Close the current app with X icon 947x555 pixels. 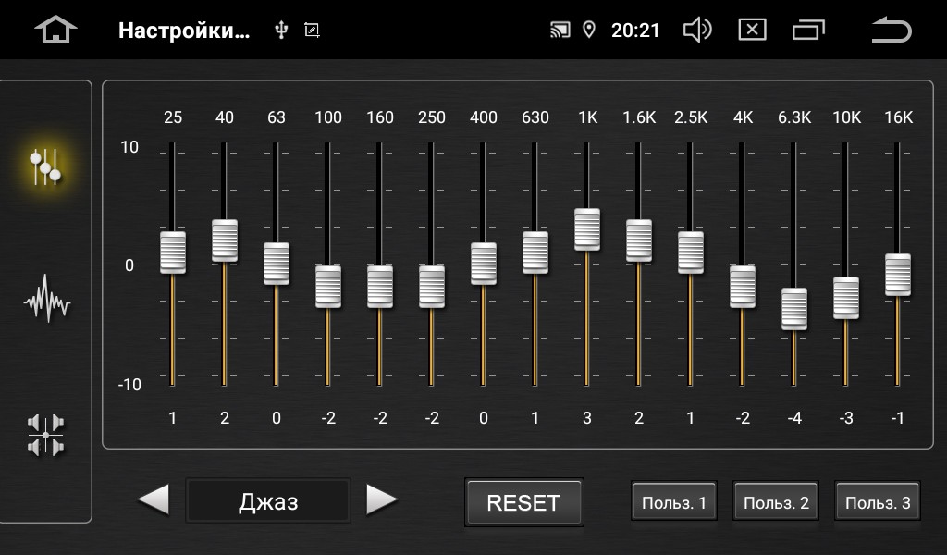pyautogui.click(x=753, y=30)
